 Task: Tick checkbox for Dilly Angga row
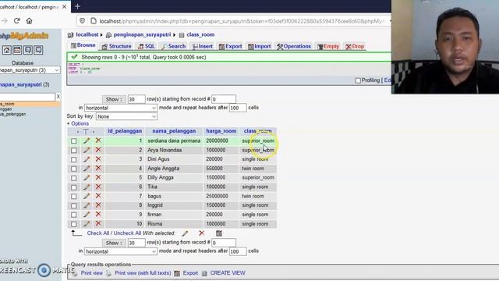click(74, 178)
